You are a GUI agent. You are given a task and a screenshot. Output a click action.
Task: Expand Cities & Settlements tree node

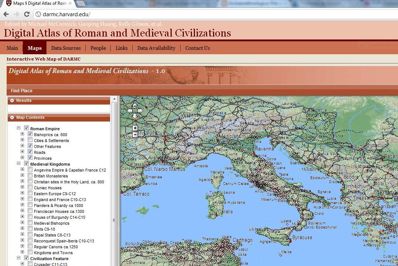[x=22, y=140]
